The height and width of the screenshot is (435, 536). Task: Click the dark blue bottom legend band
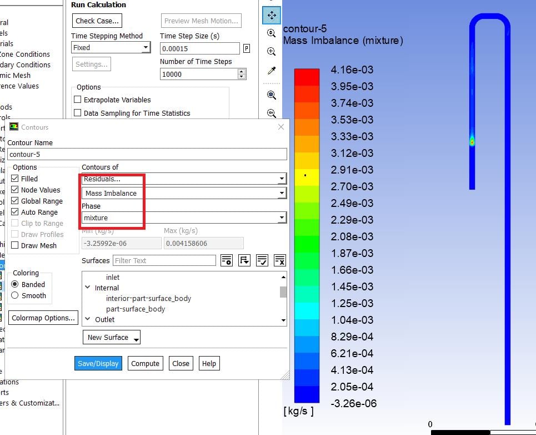[307, 394]
